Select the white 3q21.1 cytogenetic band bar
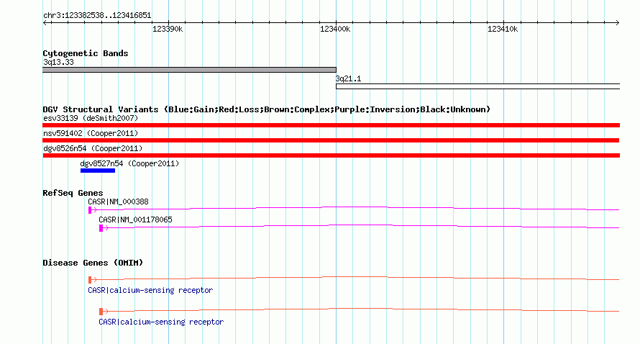 pyautogui.click(x=477, y=86)
